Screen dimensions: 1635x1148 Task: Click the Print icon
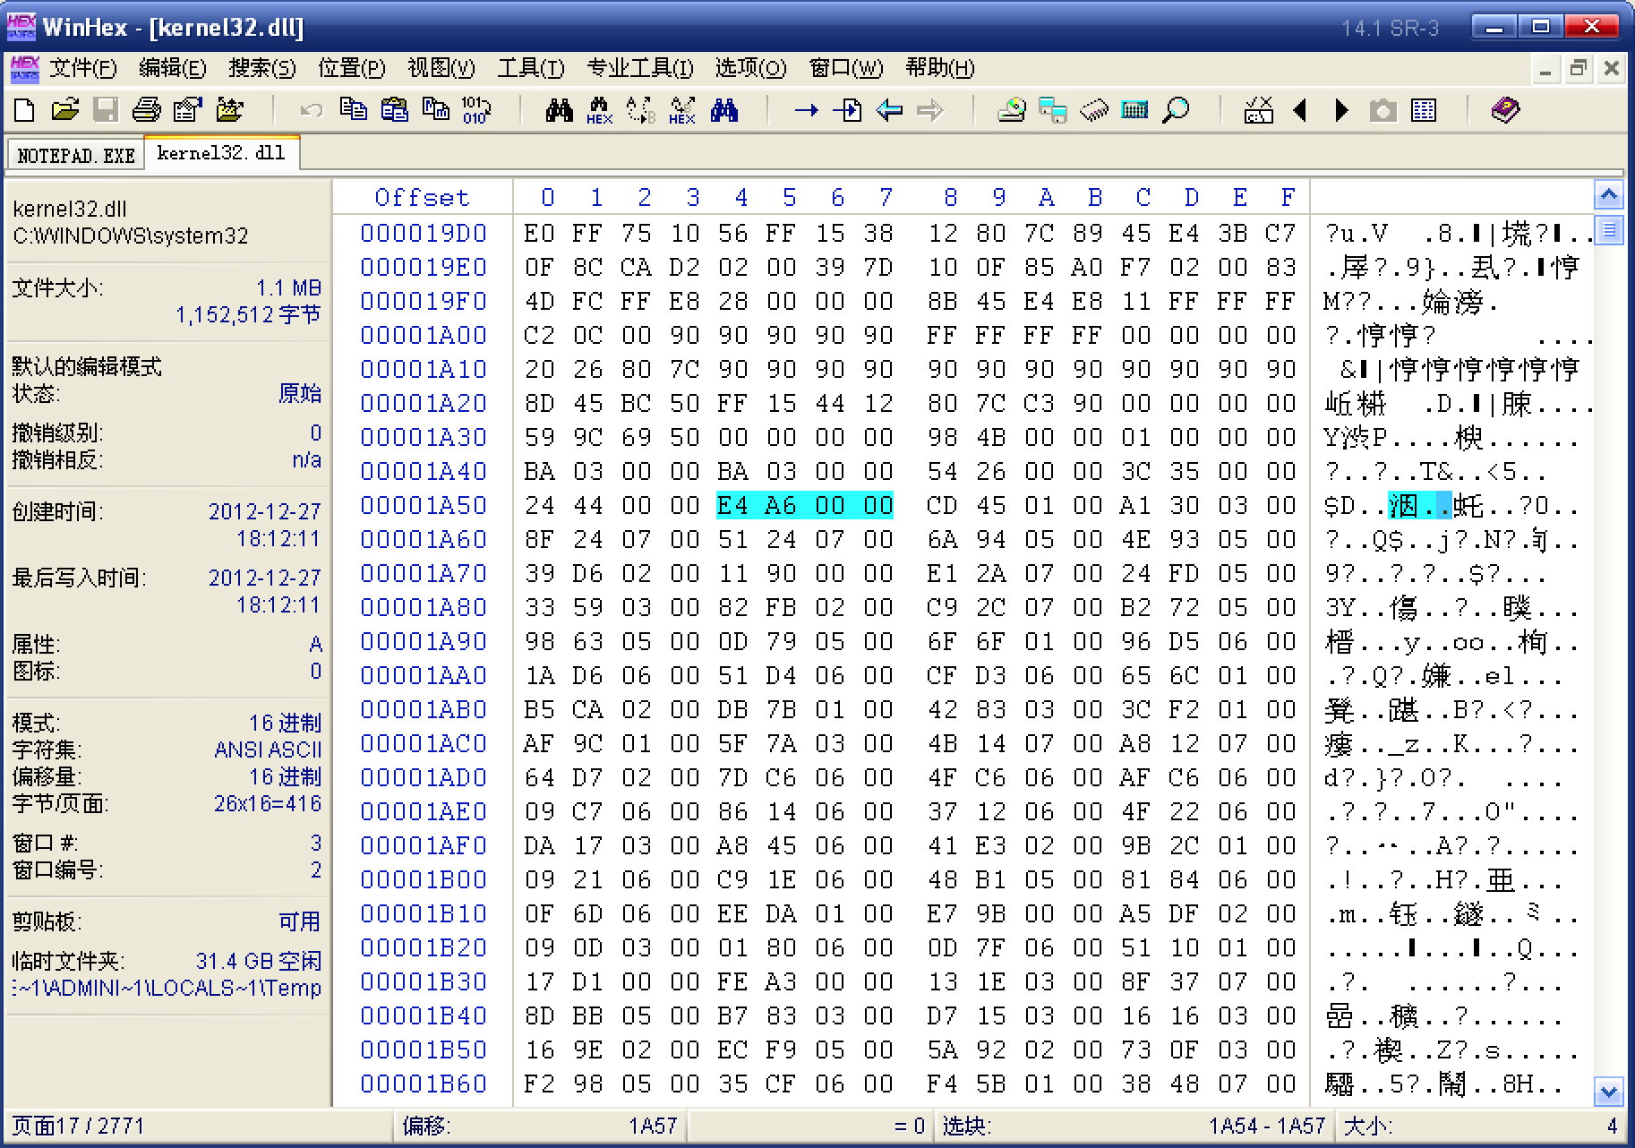pos(146,110)
